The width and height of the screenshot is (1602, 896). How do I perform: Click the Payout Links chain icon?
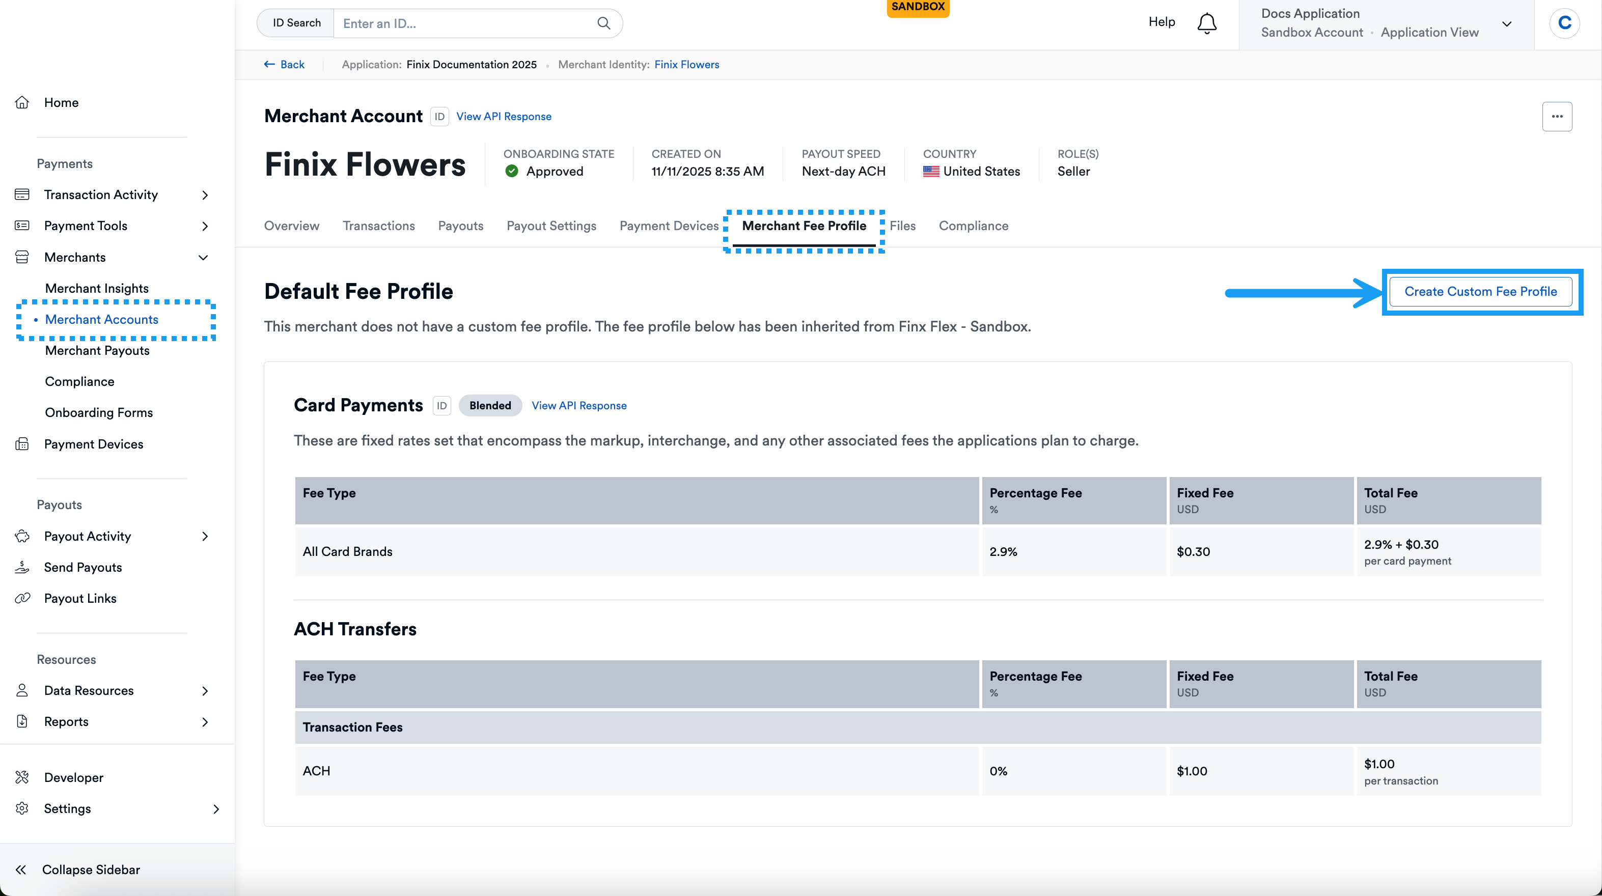tap(22, 598)
